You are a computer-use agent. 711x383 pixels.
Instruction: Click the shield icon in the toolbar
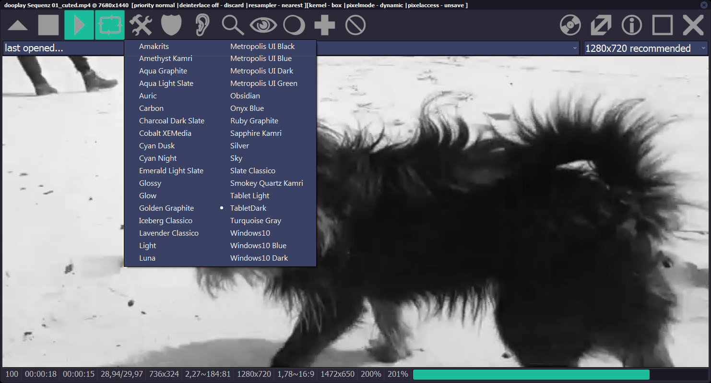171,25
